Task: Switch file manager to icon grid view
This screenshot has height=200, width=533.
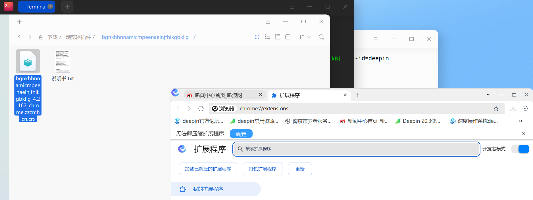Action: tap(257, 37)
